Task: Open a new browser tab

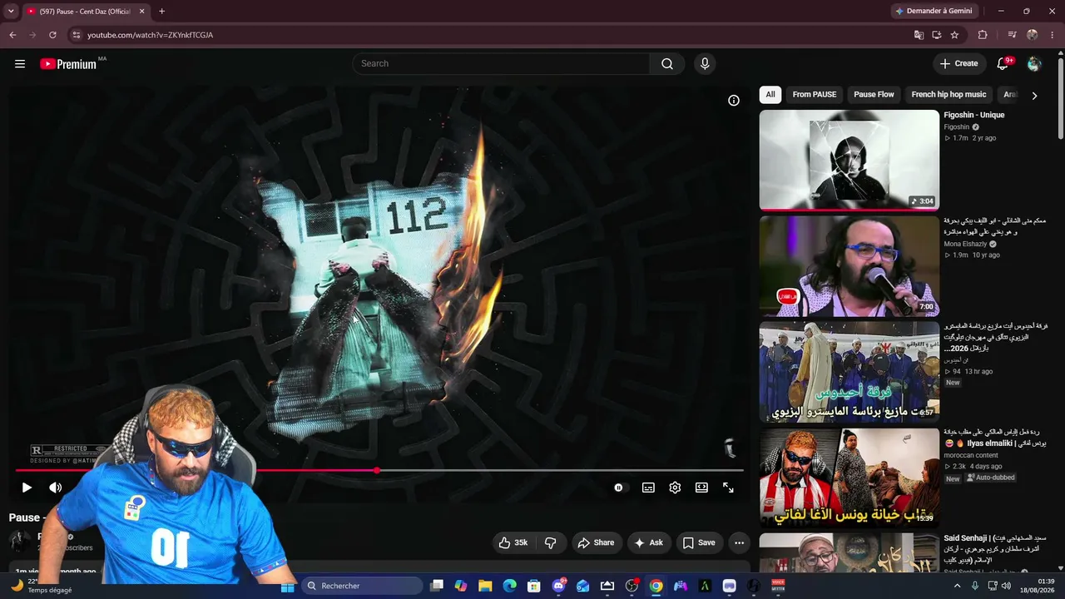Action: (x=161, y=12)
